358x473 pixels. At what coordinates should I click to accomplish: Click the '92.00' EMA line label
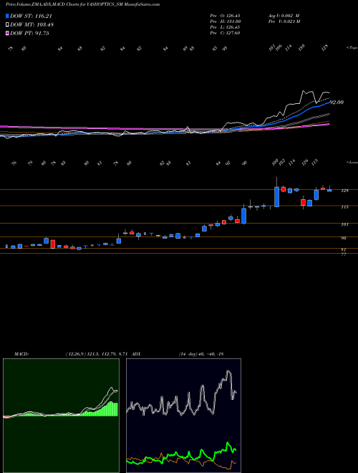(x=337, y=102)
